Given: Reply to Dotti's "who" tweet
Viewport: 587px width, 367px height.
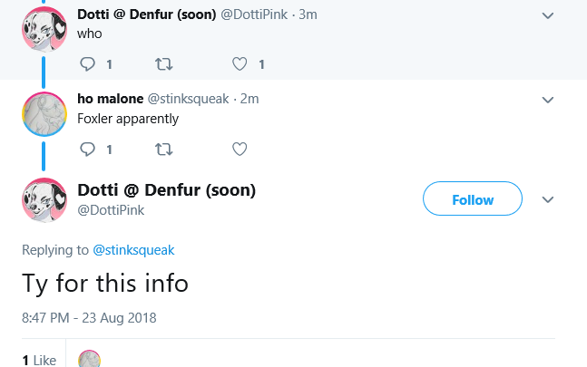Looking at the screenshot, I should [88, 64].
